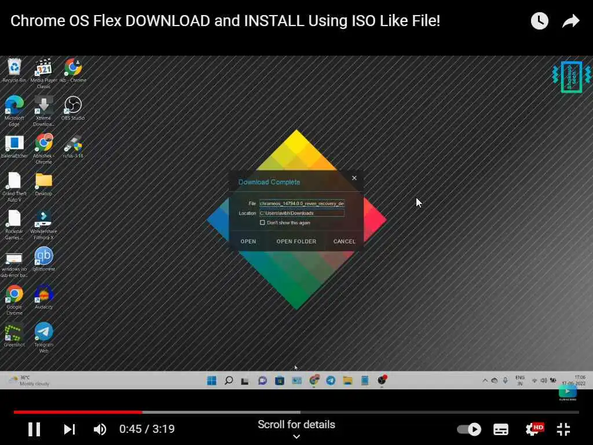Image resolution: width=593 pixels, height=445 pixels.
Task: Exit full screen mode
Action: pos(563,429)
